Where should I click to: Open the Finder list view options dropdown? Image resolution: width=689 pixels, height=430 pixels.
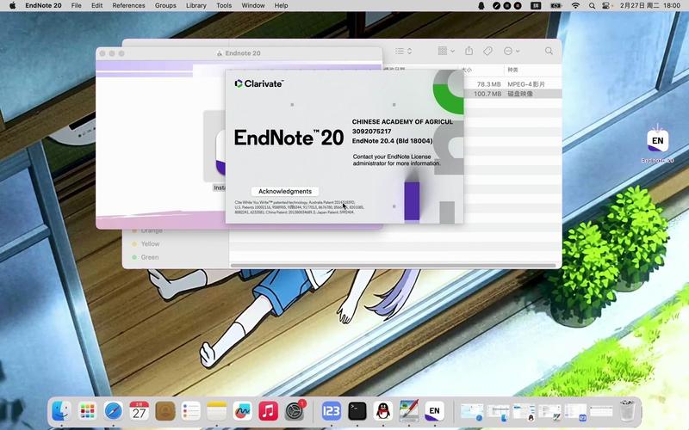click(x=403, y=52)
